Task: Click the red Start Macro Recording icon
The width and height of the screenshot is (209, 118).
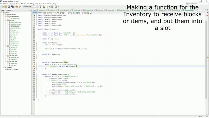Action: point(82,13)
